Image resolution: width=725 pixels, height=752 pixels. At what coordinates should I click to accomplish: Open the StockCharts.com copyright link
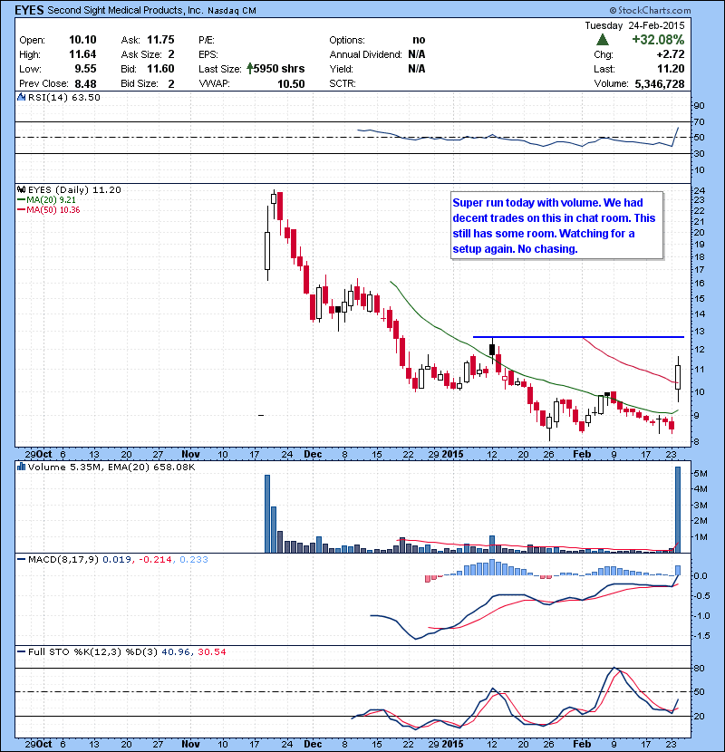[x=651, y=10]
